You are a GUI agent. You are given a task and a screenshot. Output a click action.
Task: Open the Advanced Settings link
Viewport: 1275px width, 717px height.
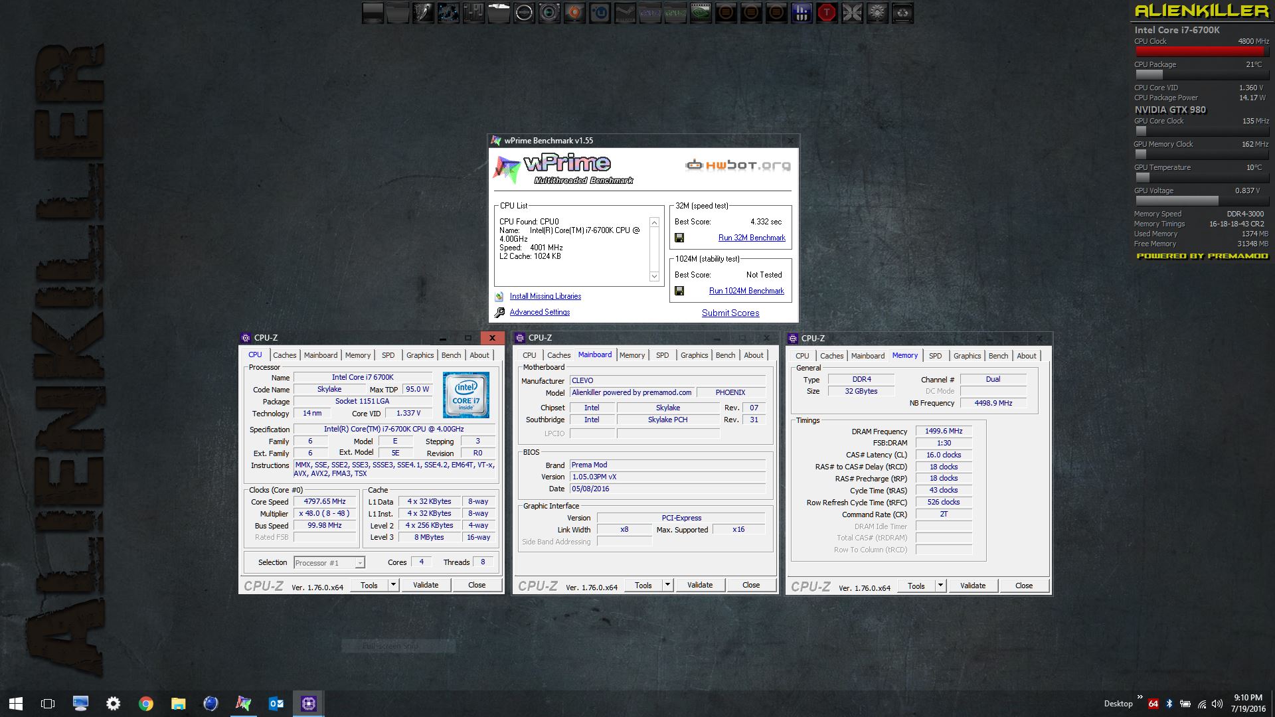coord(539,312)
